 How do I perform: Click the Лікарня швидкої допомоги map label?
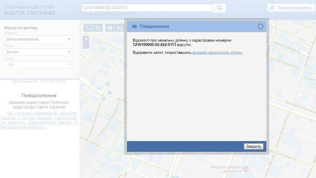pos(226,169)
